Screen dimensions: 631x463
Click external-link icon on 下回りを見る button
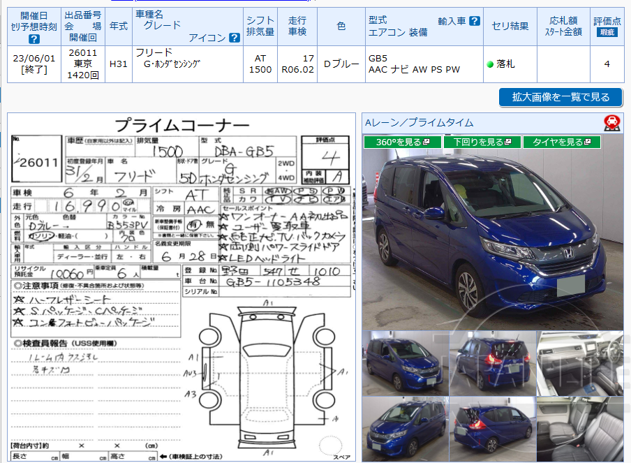507,141
